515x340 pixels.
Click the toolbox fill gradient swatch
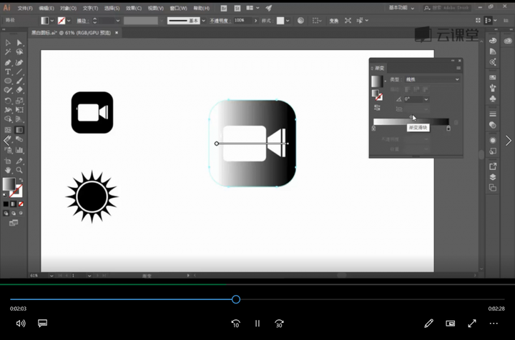[9, 184]
